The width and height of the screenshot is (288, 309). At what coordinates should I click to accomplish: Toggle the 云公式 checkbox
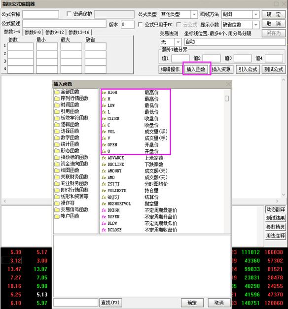pyautogui.click(x=179, y=25)
